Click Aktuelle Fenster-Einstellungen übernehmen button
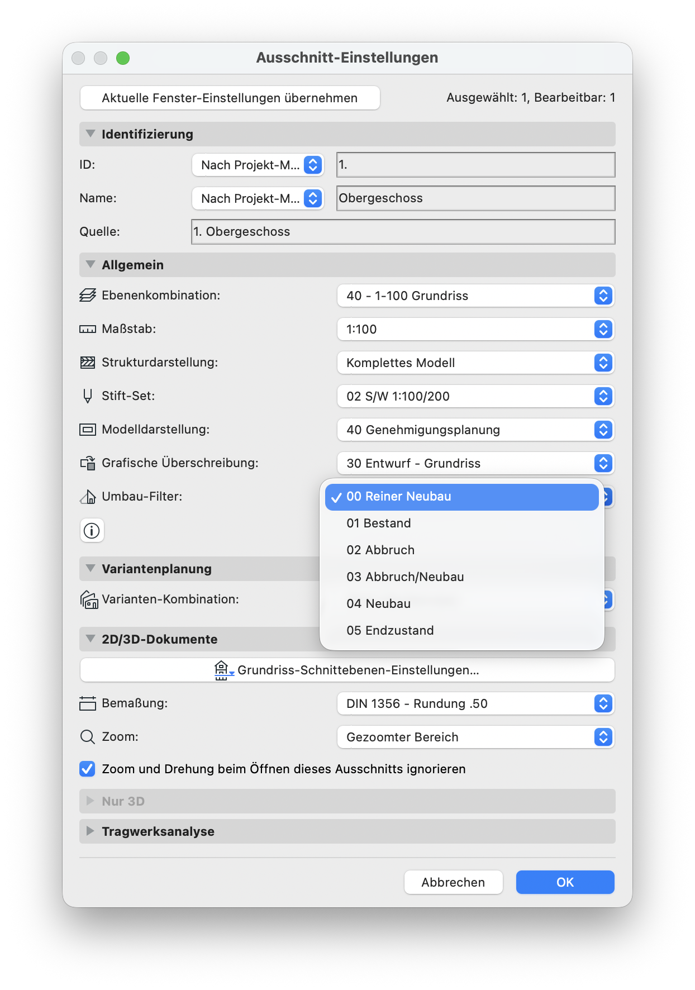The width and height of the screenshot is (695, 990). pyautogui.click(x=230, y=98)
